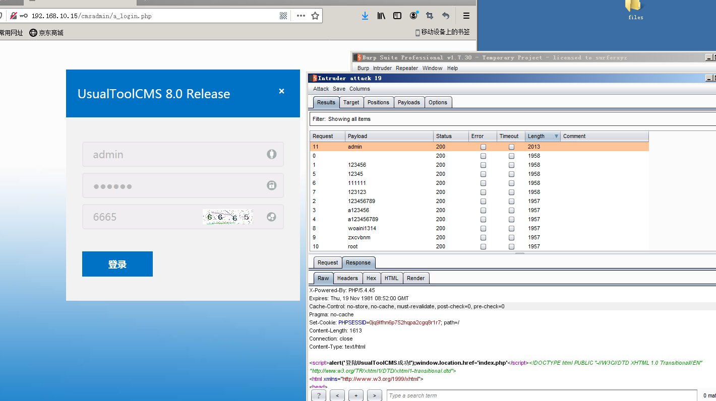
Task: Switch to the Options tab
Action: 438,102
